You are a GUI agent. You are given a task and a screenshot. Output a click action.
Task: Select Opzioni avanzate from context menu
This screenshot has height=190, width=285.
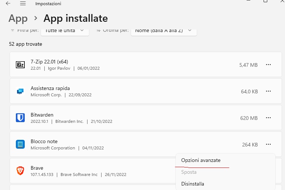point(201,160)
